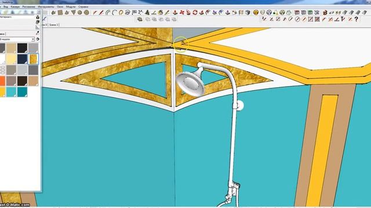The height and width of the screenshot is (208, 371).
Task: Click the flag icon in toolbar
Action: tap(134, 13)
